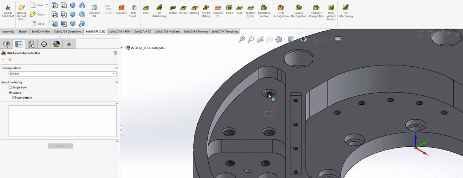Add a Pocket operation
463x178 pixels.
click(183, 10)
